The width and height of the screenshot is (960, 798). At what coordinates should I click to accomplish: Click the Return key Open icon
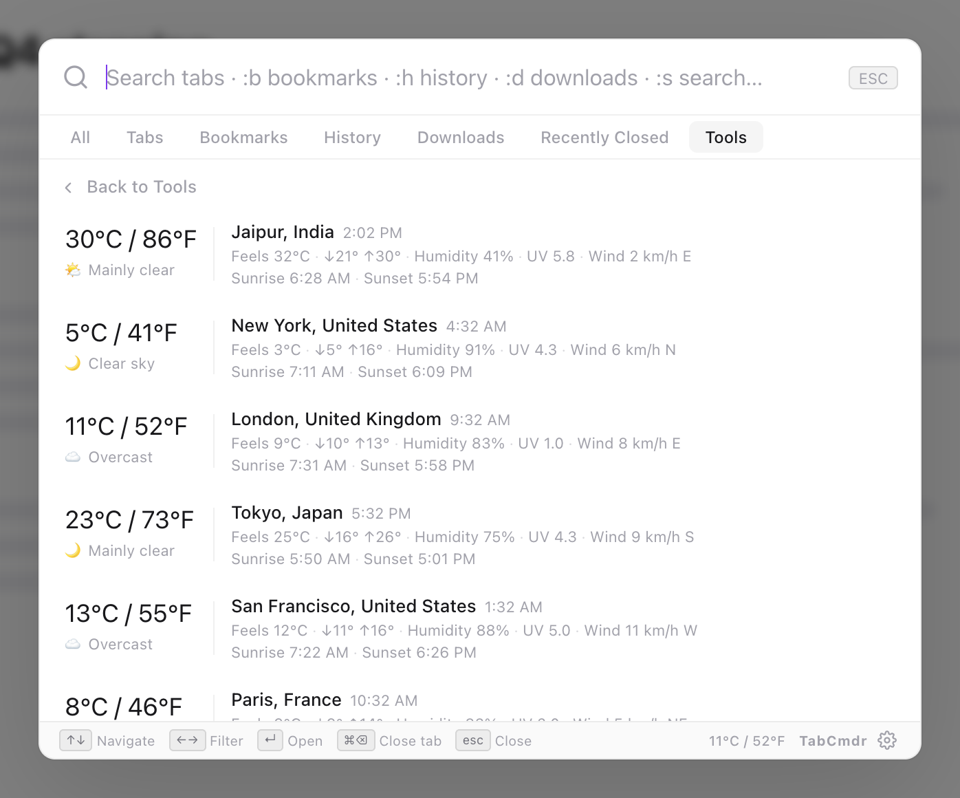(270, 740)
